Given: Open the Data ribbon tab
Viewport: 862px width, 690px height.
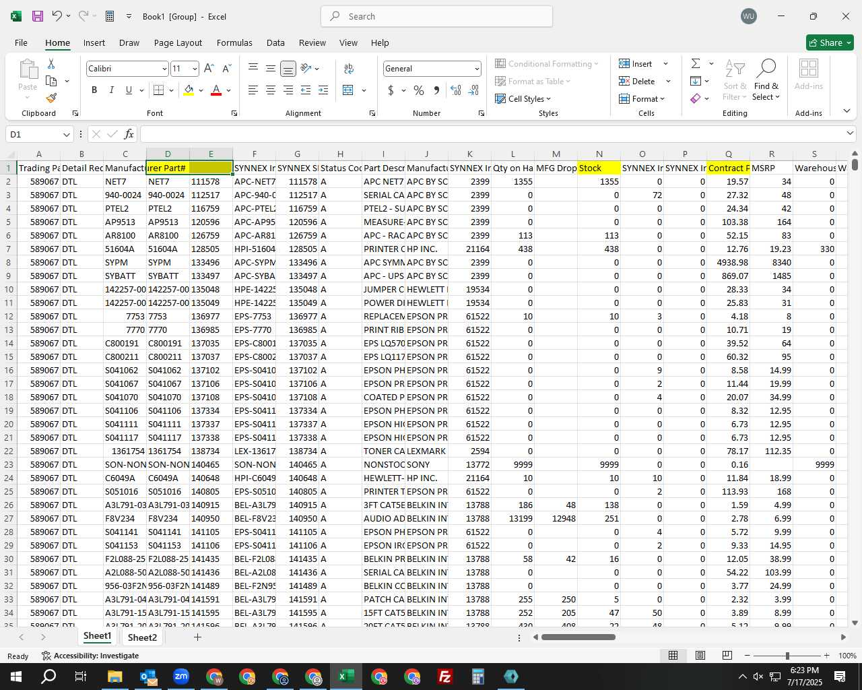Looking at the screenshot, I should tap(275, 42).
